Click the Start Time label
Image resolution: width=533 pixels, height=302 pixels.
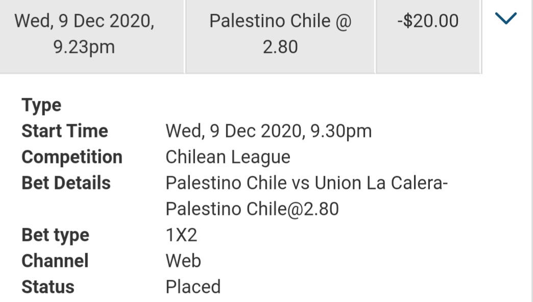[x=65, y=131]
